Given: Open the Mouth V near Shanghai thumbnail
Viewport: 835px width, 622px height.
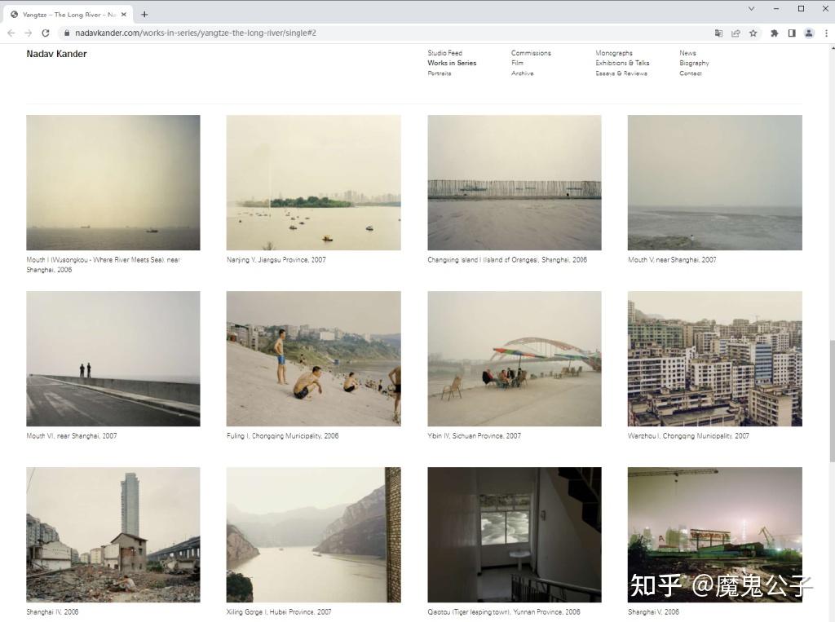Looking at the screenshot, I should click(x=714, y=183).
